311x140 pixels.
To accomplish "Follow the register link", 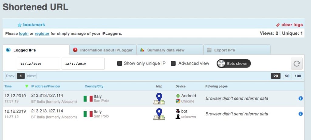I will click(42, 34).
